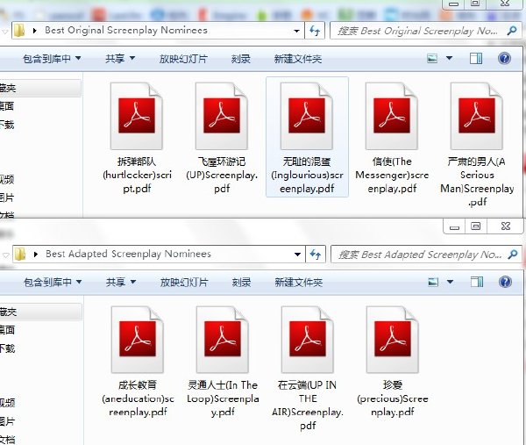526x445 pixels.
Task: Click 放映幻灯片 in Adapted Screenplay window
Action: (184, 282)
